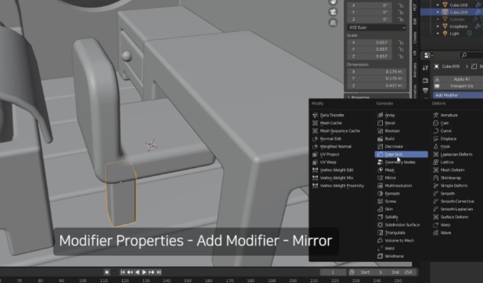Click the Hook modifier icon
The width and height of the screenshot is (483, 283).
pyautogui.click(x=435, y=146)
